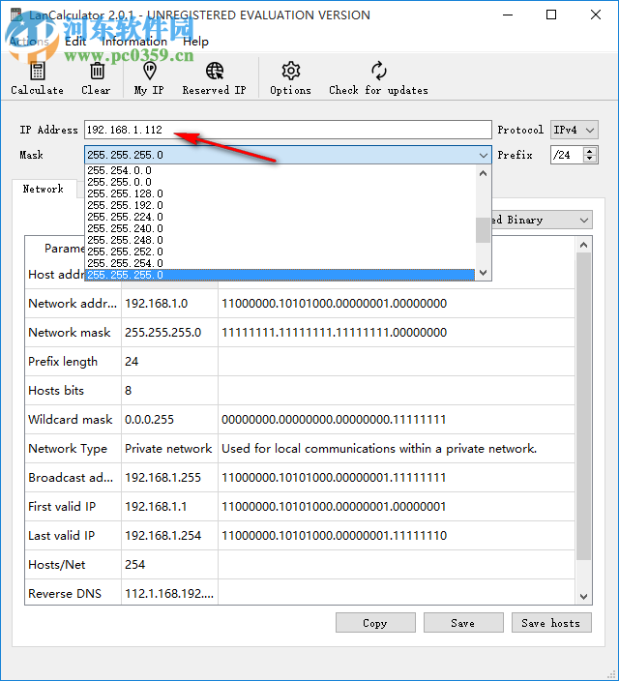The width and height of the screenshot is (619, 681).
Task: Click the Copy button
Action: 375,623
